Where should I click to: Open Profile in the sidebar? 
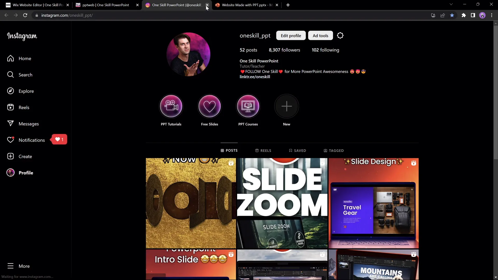(x=20, y=173)
